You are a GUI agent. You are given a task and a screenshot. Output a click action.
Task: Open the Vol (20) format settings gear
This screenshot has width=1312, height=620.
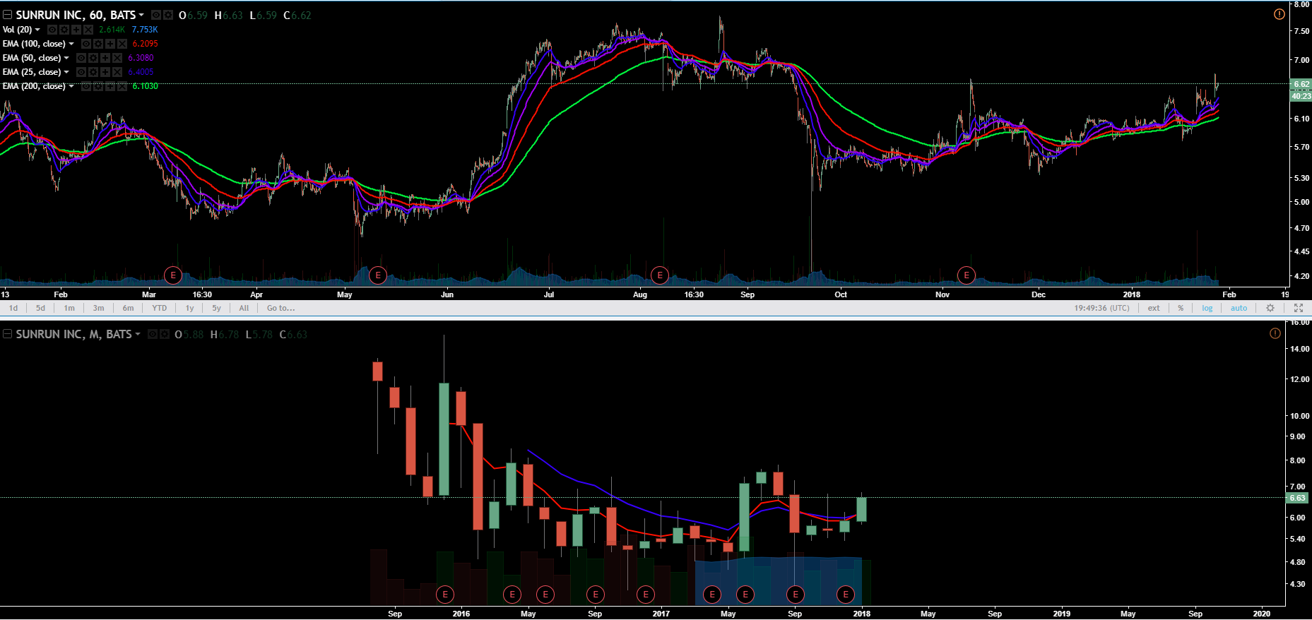click(64, 30)
